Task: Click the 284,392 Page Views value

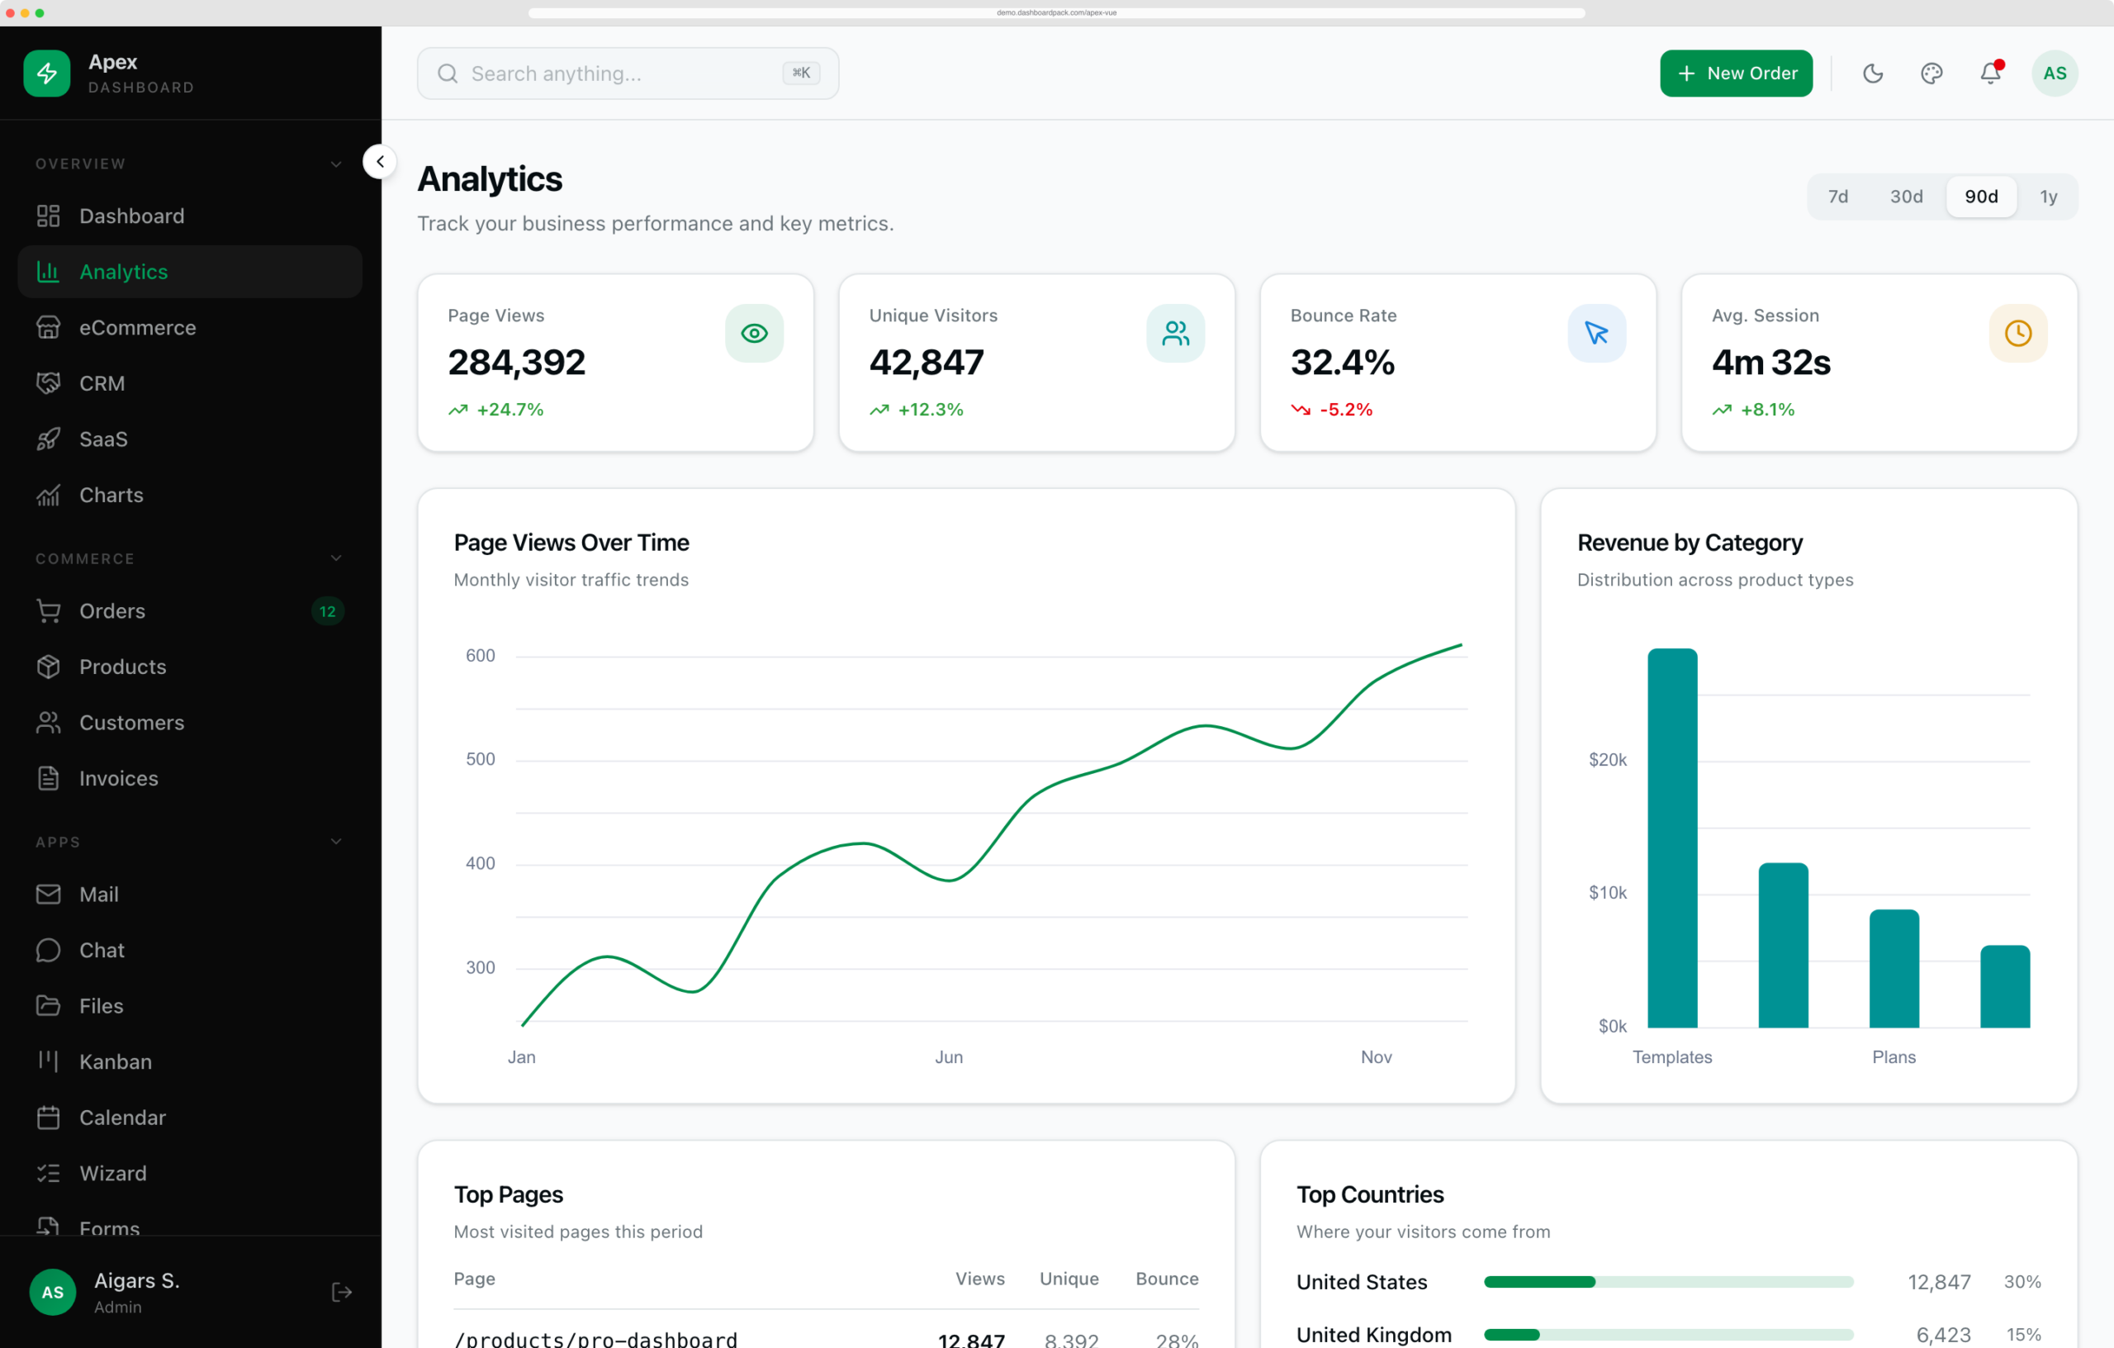Action: click(516, 362)
